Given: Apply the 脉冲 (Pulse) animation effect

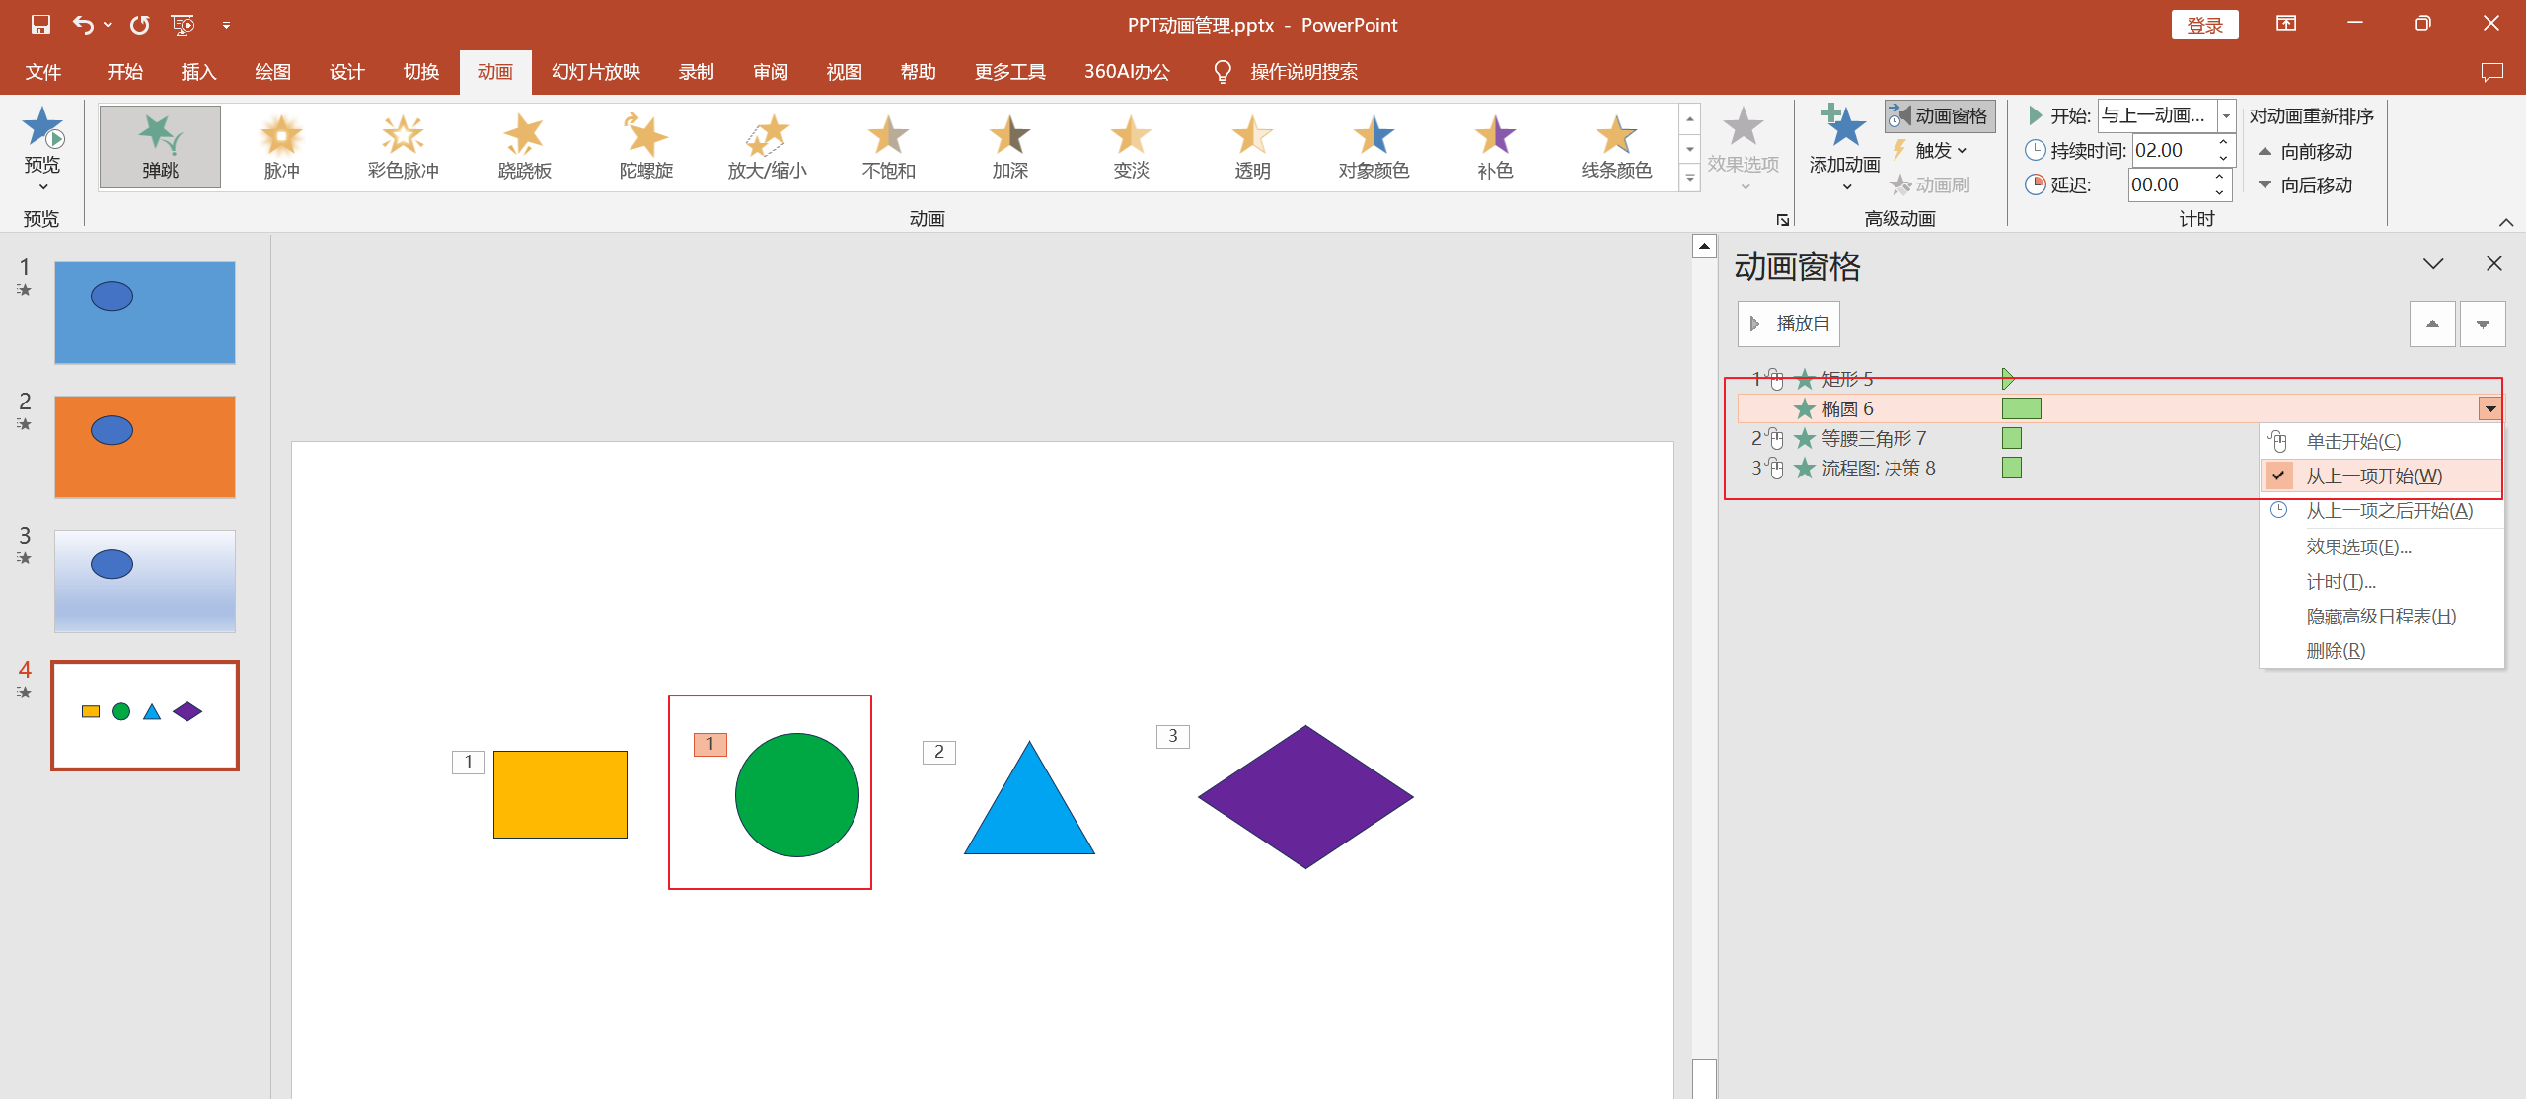Looking at the screenshot, I should coord(281,146).
